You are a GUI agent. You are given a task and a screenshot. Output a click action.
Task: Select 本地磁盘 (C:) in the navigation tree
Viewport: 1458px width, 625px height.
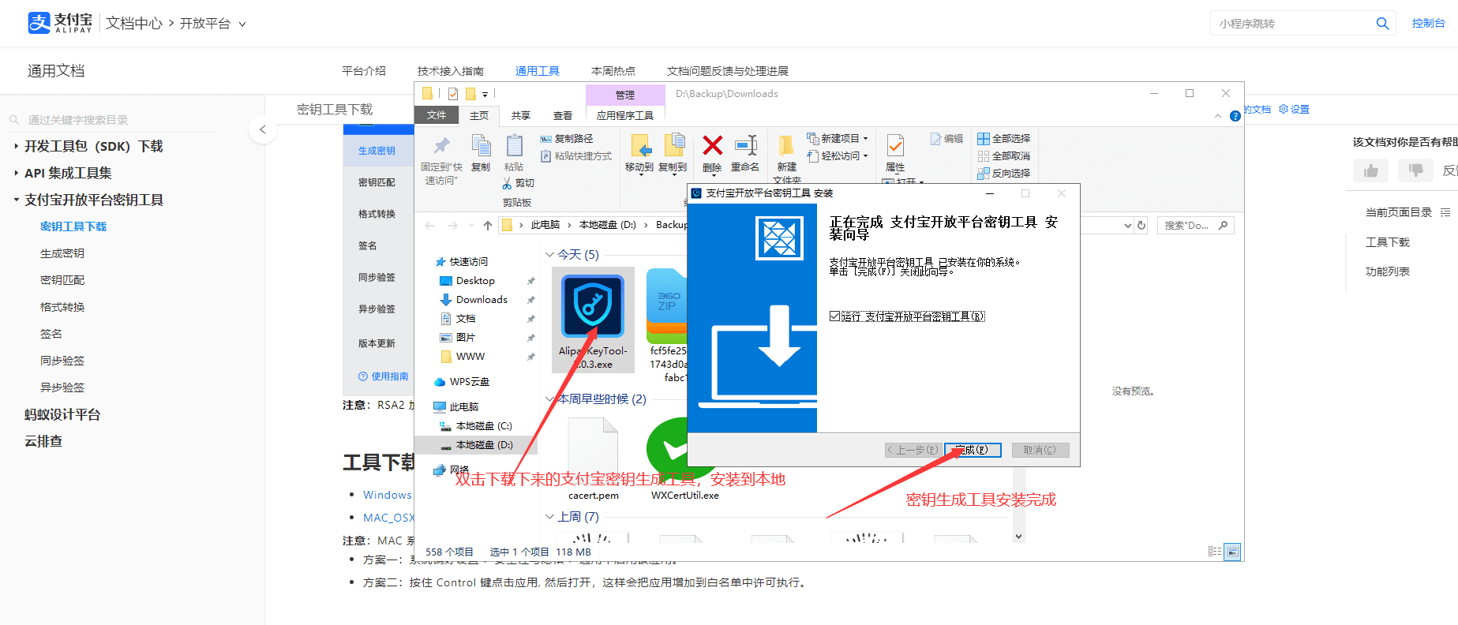pyautogui.click(x=484, y=426)
